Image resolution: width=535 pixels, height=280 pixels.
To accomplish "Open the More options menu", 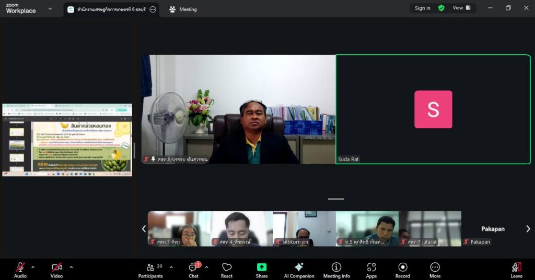I will (x=435, y=269).
